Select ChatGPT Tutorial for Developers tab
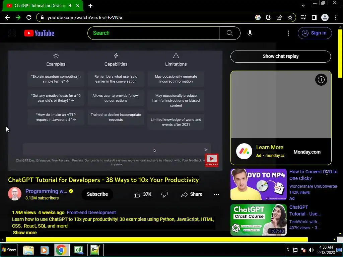 tap(40, 6)
